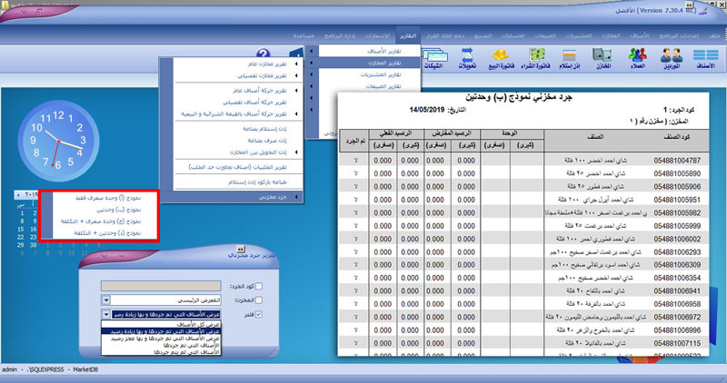
Task: Toggle the المخزن checkbox
Action: pos(259,300)
